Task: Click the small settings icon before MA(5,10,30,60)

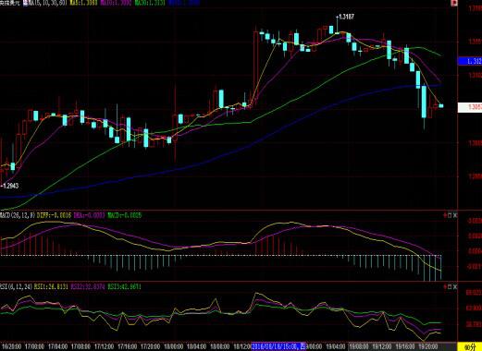Action: [26, 3]
